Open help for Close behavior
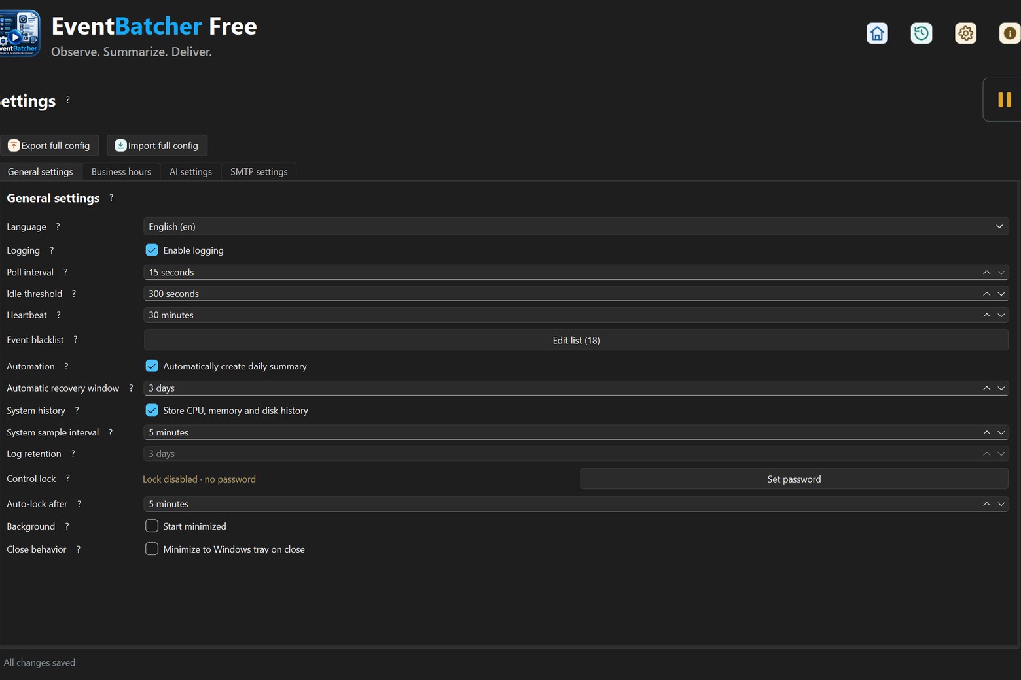 click(x=78, y=549)
